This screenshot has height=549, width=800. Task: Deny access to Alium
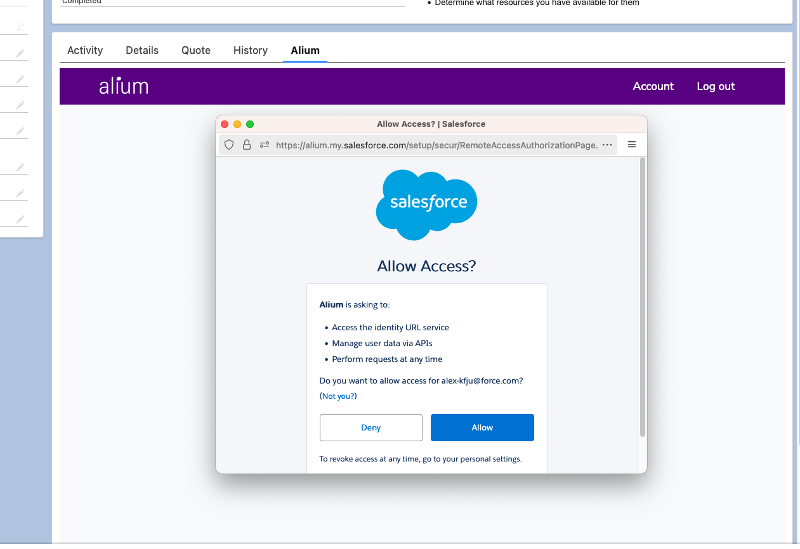[x=371, y=427]
